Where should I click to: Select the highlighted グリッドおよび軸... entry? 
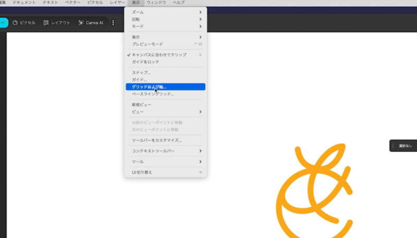pyautogui.click(x=165, y=87)
